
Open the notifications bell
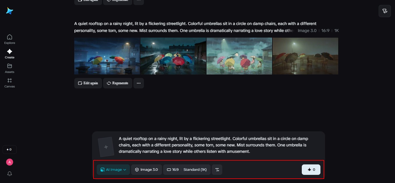pos(10,174)
